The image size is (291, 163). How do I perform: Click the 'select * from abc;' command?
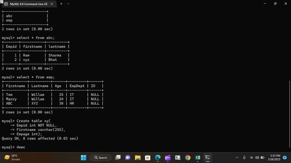(35, 38)
